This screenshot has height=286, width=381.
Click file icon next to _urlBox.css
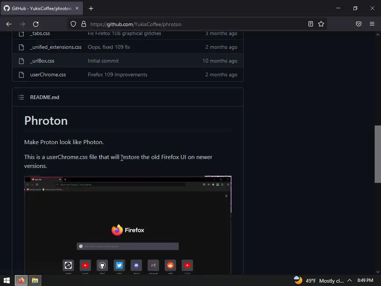[21, 61]
